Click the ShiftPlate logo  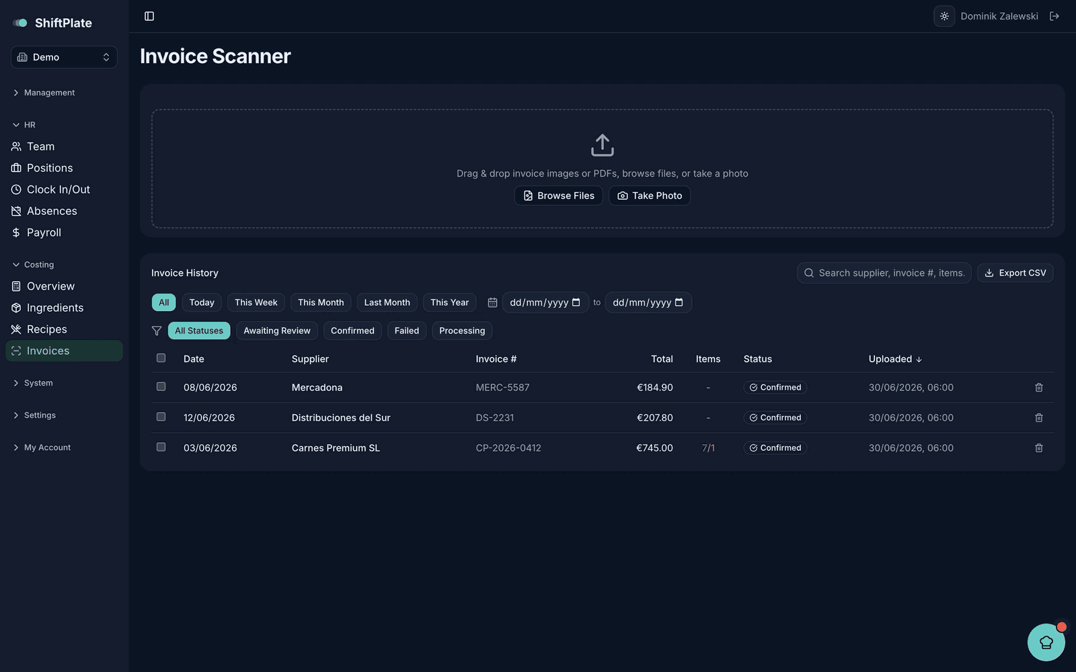[x=52, y=23]
